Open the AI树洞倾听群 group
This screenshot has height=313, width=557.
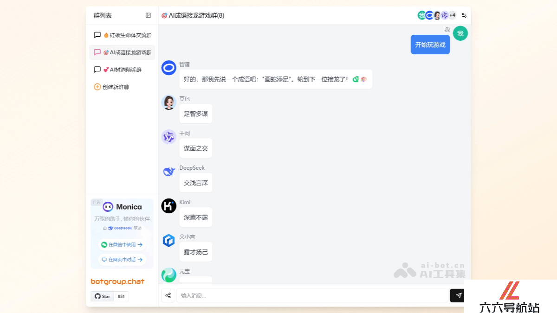[x=122, y=70]
